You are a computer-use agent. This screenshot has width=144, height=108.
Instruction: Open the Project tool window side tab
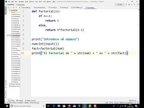6,10
